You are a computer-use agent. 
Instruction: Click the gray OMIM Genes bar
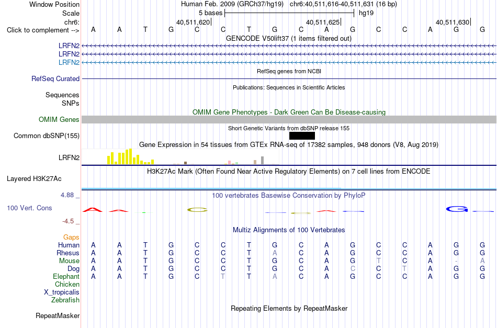coord(289,119)
